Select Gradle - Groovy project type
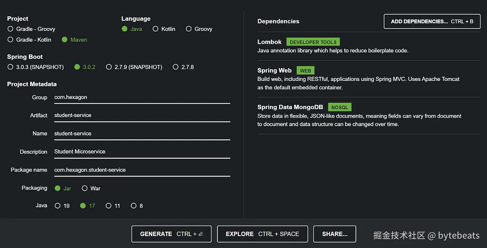487x248 pixels. click(x=10, y=29)
